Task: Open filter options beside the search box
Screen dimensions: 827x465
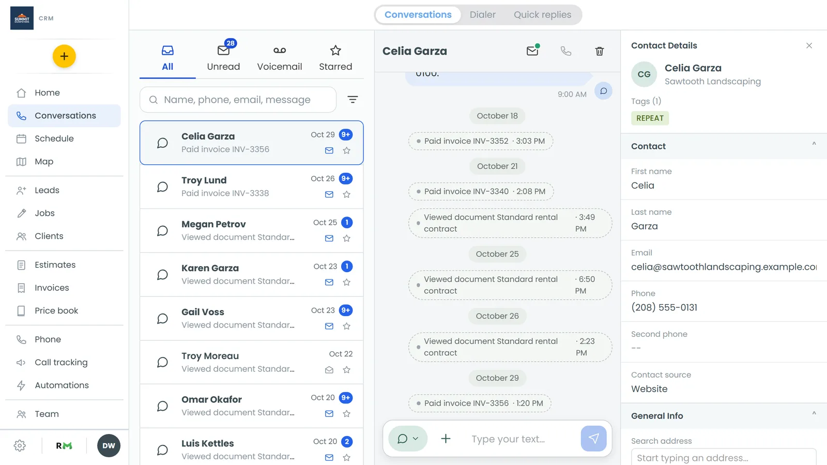Action: (353, 99)
